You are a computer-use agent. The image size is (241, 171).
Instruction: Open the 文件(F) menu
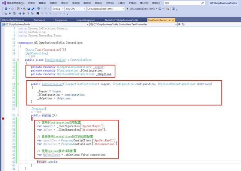31,3
